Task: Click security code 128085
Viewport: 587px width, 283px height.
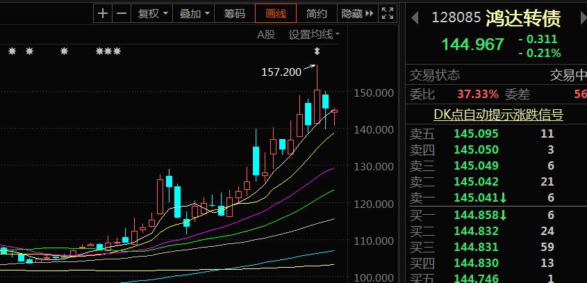Action: (456, 17)
